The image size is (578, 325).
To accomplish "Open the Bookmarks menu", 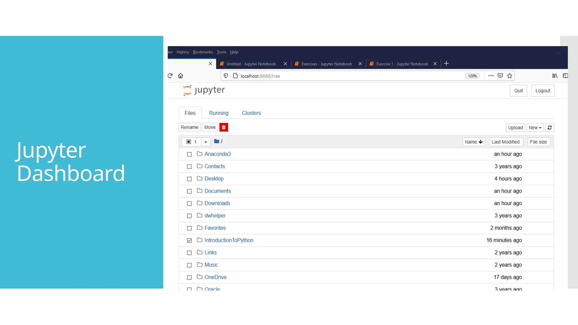I will [x=203, y=52].
